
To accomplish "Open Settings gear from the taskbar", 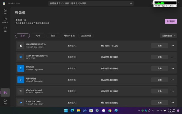I will [97, 110].
